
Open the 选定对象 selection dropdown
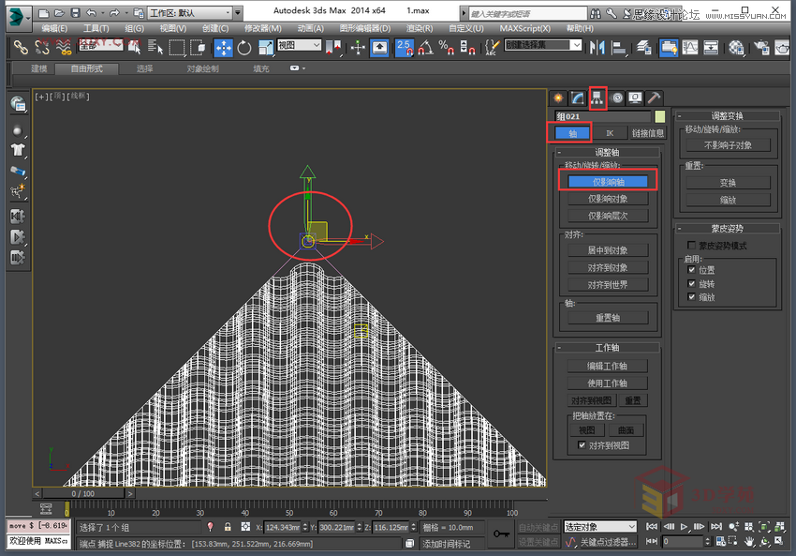599,526
